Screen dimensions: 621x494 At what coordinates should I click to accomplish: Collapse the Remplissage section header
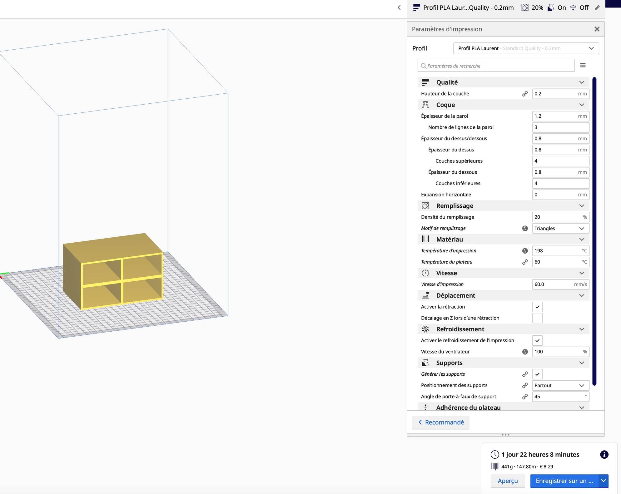pos(503,206)
